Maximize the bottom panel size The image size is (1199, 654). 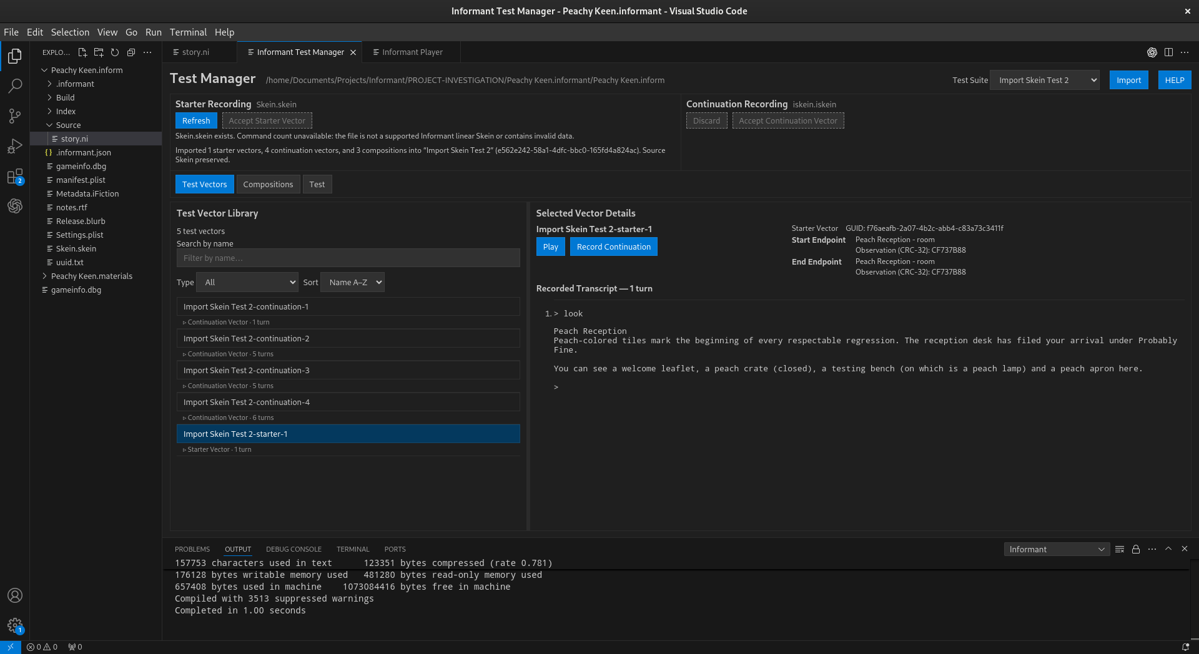pos(1168,549)
